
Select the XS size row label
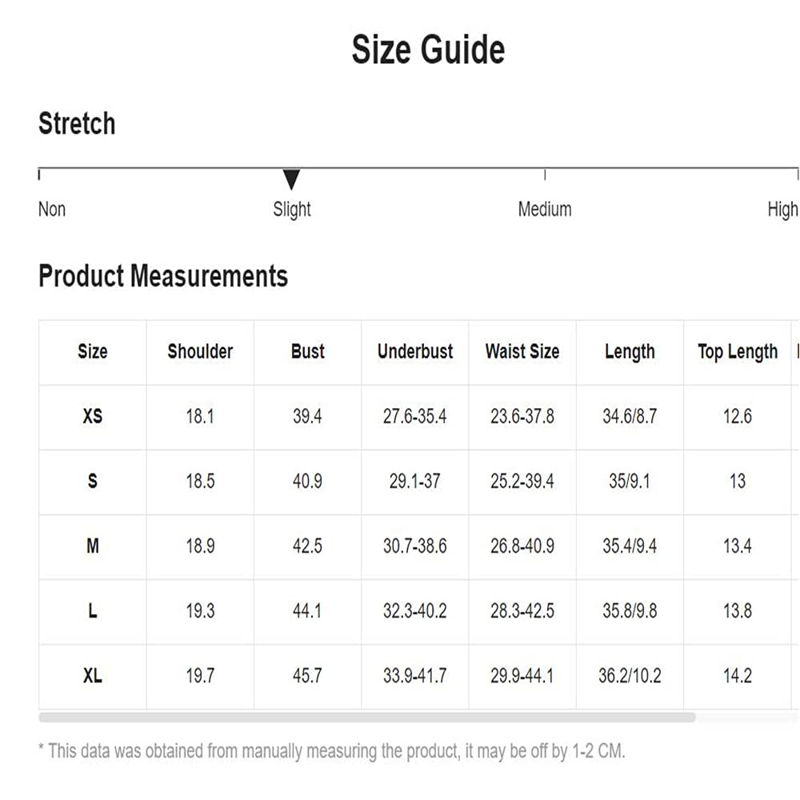click(x=93, y=416)
